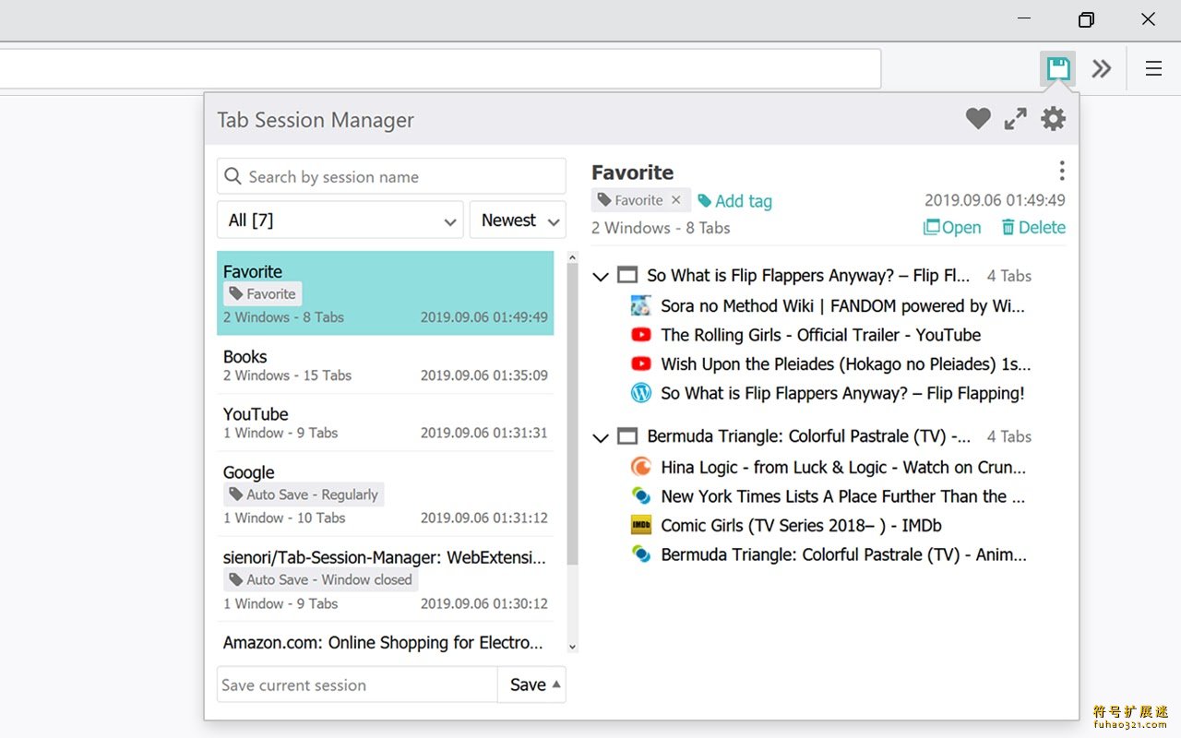Click the IMDb icon for Comic Girls

tap(641, 526)
